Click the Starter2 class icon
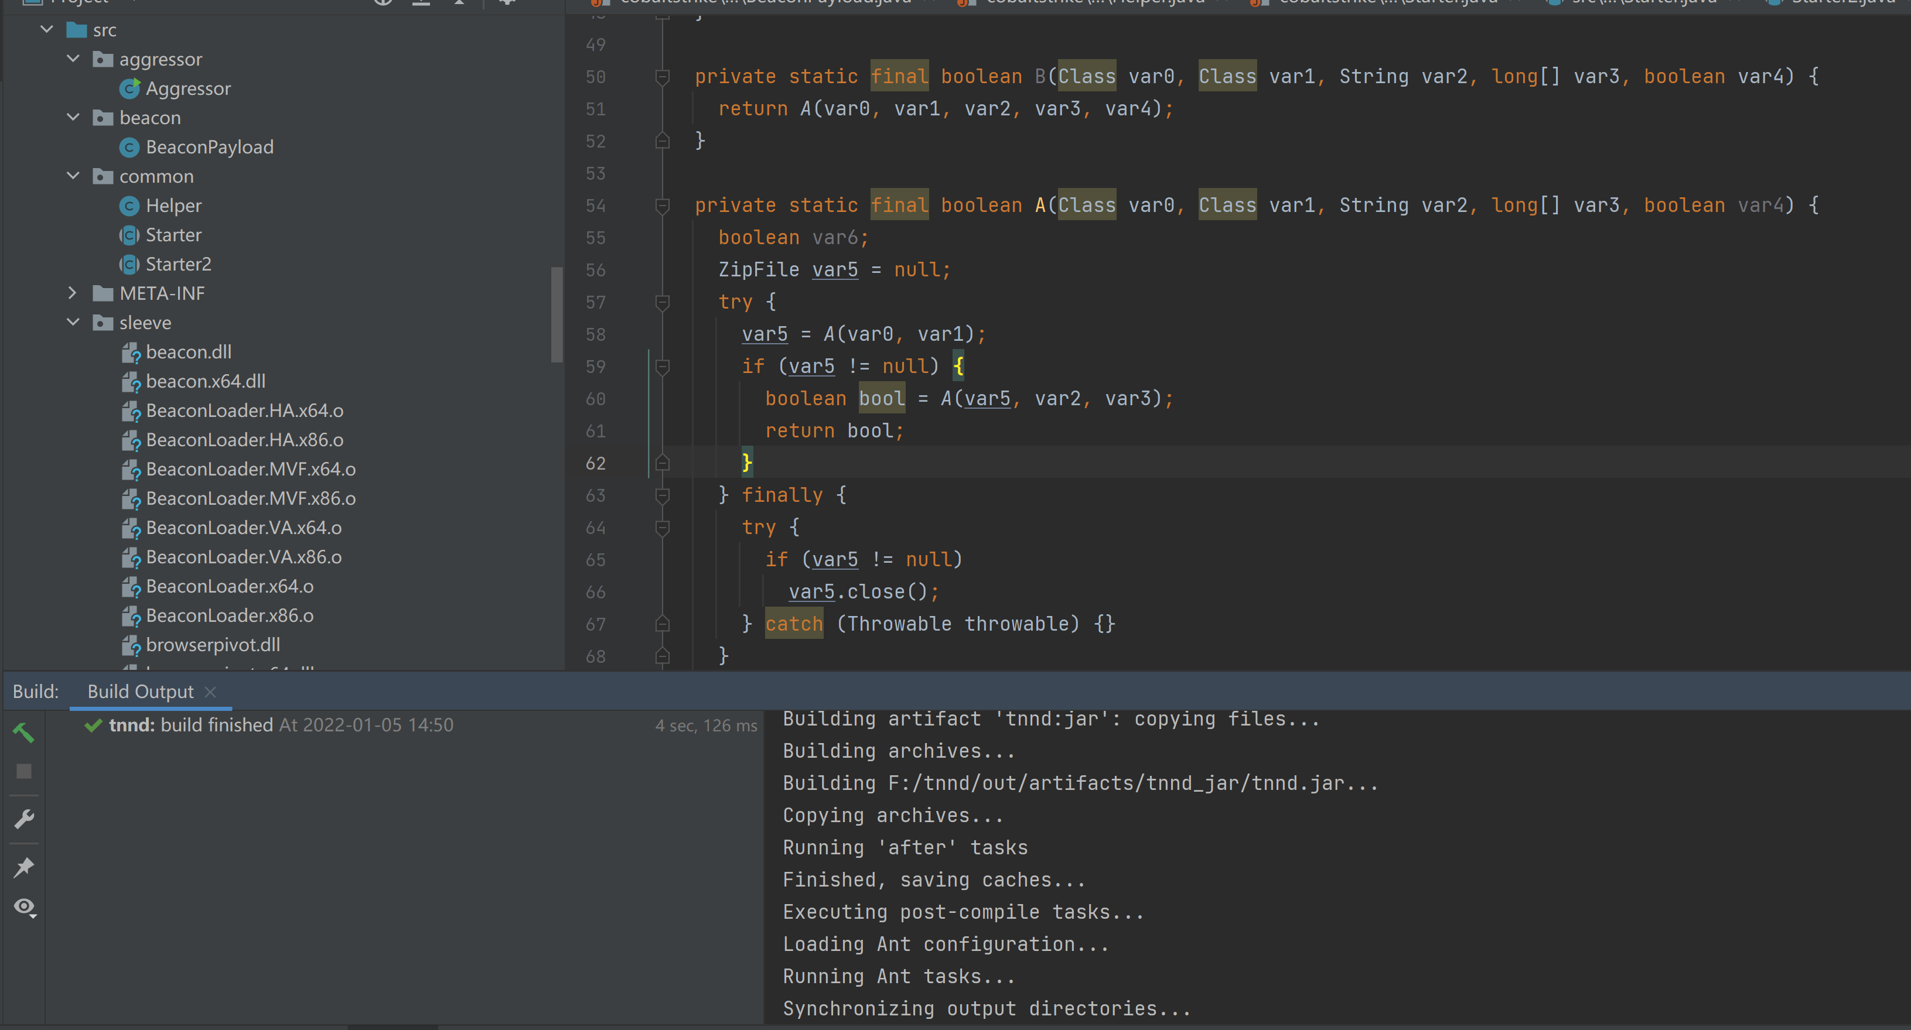The width and height of the screenshot is (1911, 1030). (x=129, y=265)
